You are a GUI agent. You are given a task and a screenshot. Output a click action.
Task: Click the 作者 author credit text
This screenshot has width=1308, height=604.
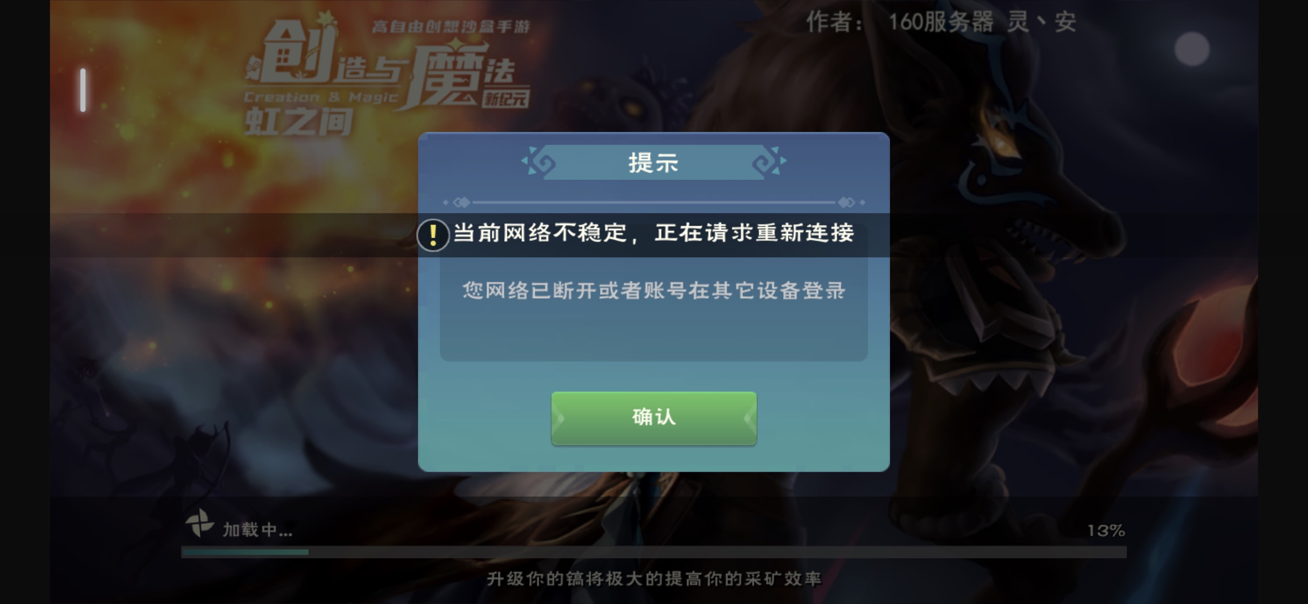coord(941,22)
